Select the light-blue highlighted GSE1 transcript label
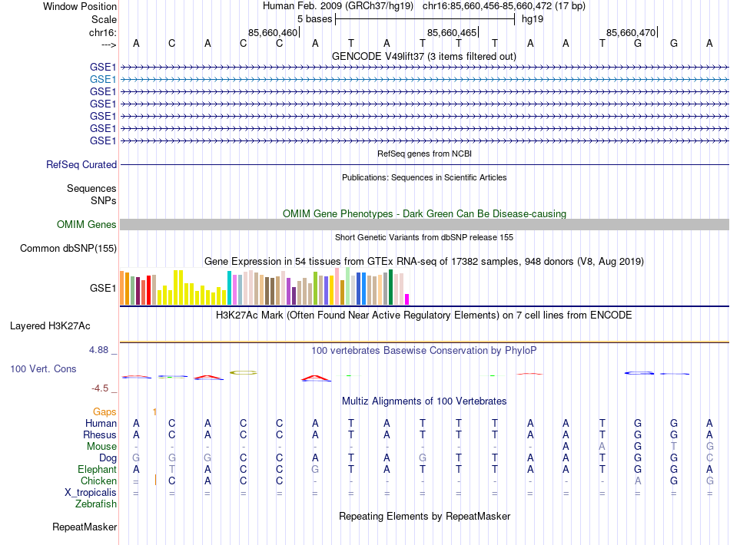 click(x=103, y=80)
